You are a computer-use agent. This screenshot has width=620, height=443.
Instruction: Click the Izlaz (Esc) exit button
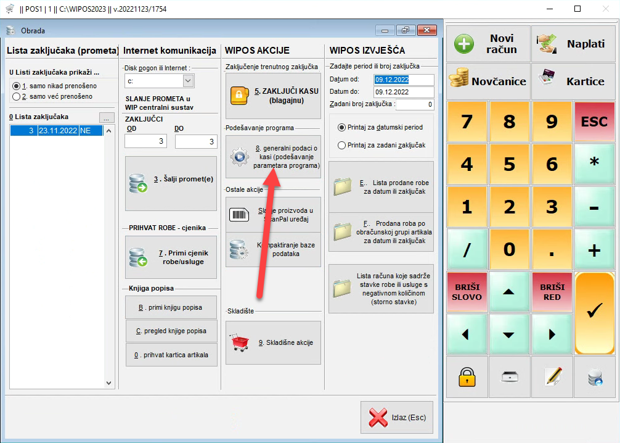click(397, 417)
